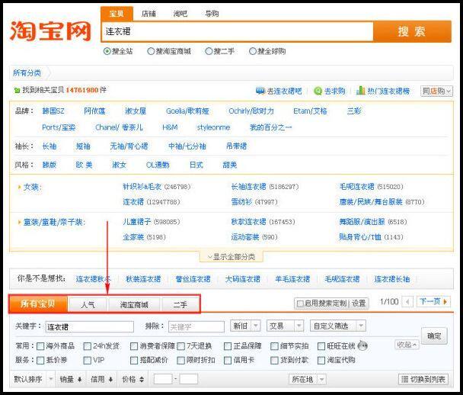
Task: Collapse filters with 收起 button
Action: click(407, 345)
